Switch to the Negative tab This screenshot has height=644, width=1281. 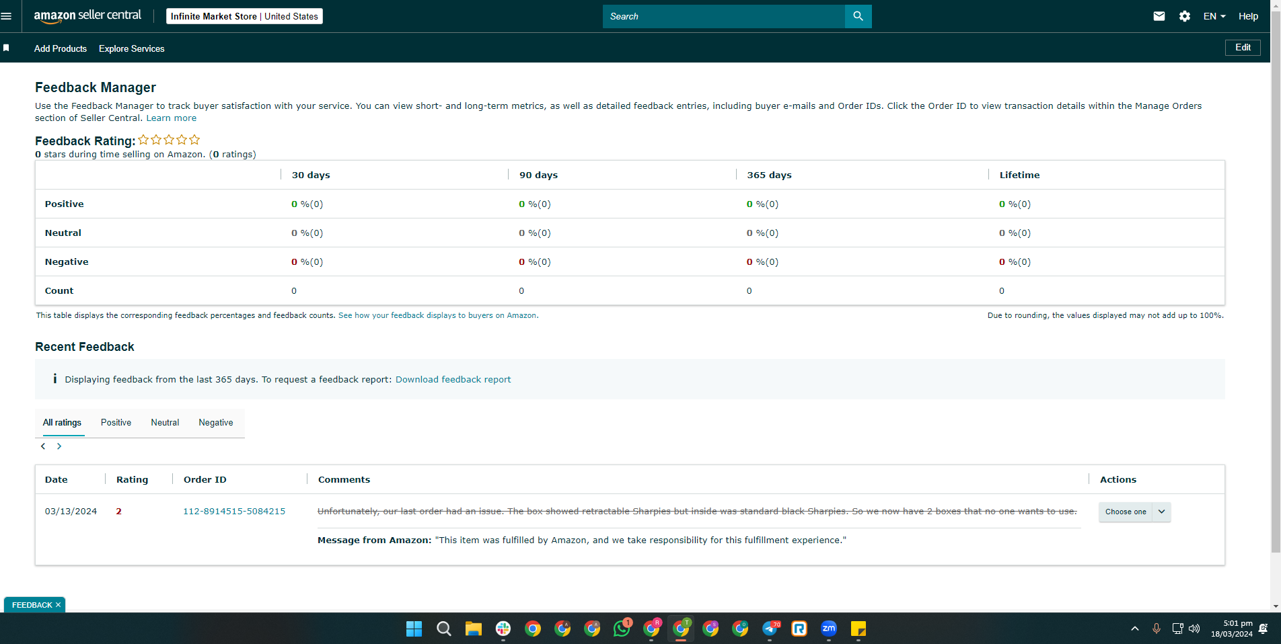click(216, 422)
